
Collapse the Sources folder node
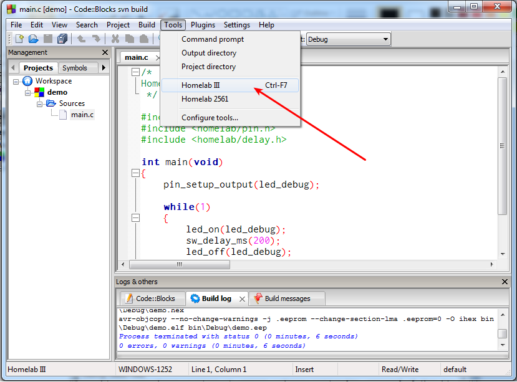(x=40, y=103)
